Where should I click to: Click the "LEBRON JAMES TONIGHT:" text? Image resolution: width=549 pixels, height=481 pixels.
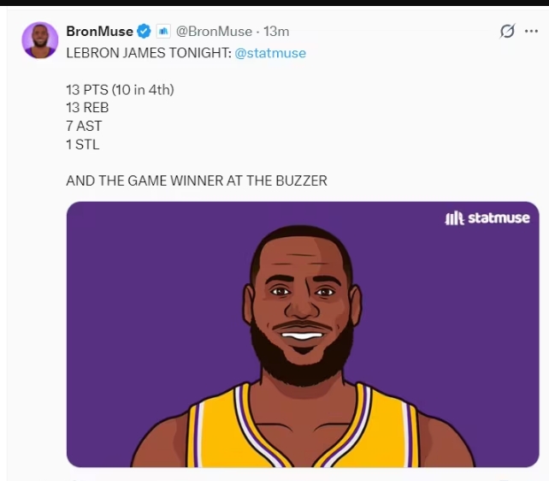click(148, 53)
